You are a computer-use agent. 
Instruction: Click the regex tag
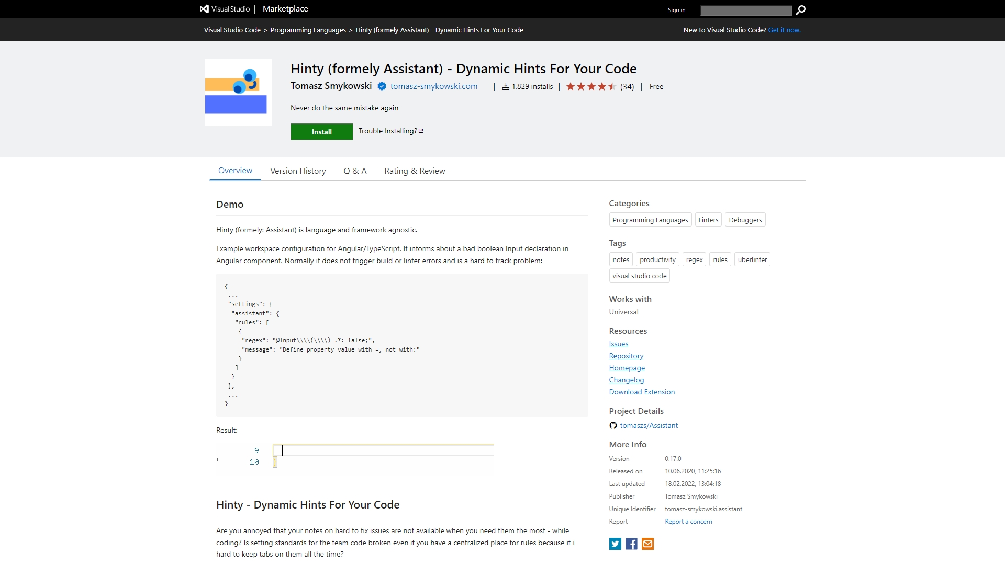[x=695, y=260]
